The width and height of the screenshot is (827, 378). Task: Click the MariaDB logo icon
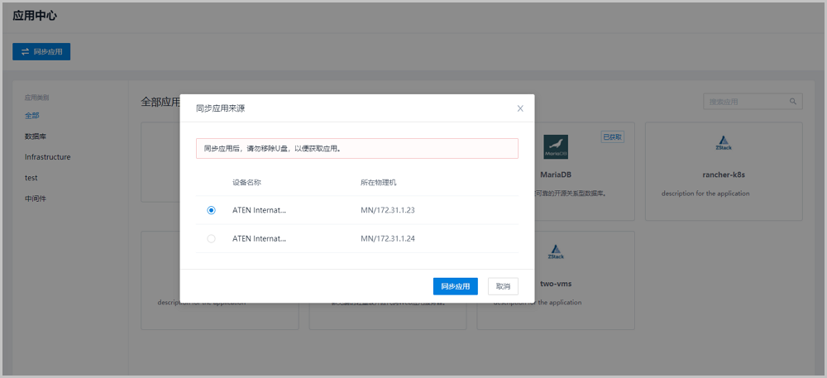556,147
